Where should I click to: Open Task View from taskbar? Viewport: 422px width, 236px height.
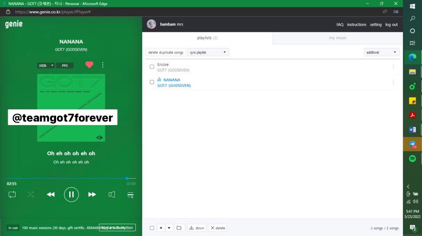(x=412, y=43)
